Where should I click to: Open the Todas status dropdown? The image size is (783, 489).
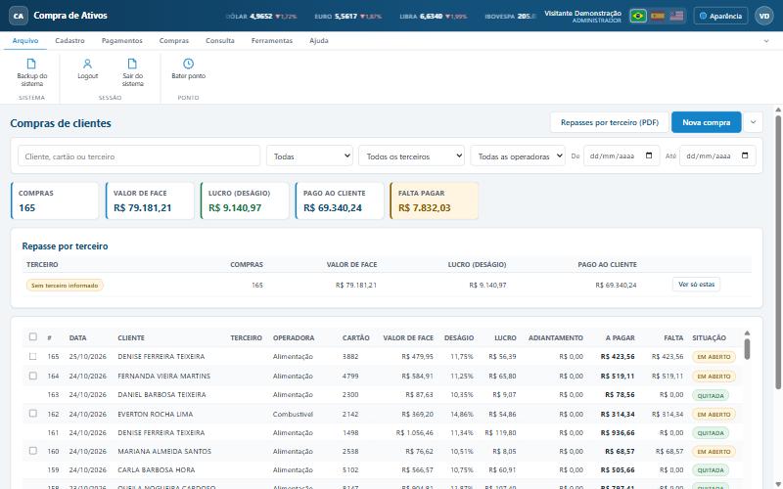point(309,156)
